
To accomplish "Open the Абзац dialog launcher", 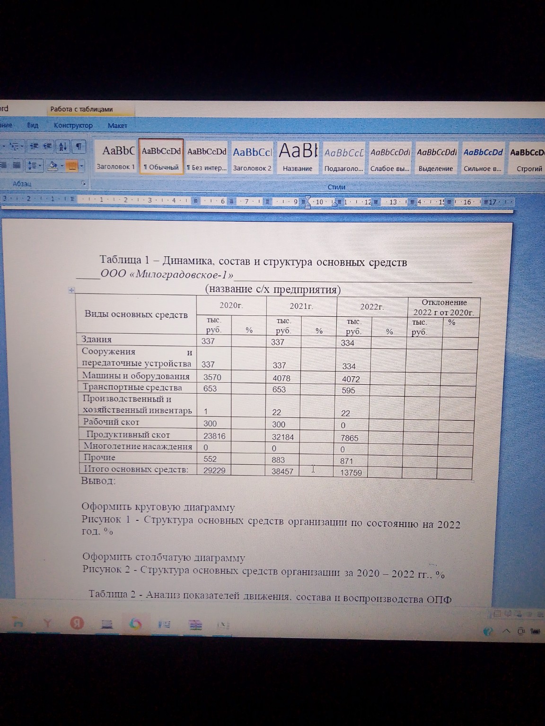I will [83, 183].
